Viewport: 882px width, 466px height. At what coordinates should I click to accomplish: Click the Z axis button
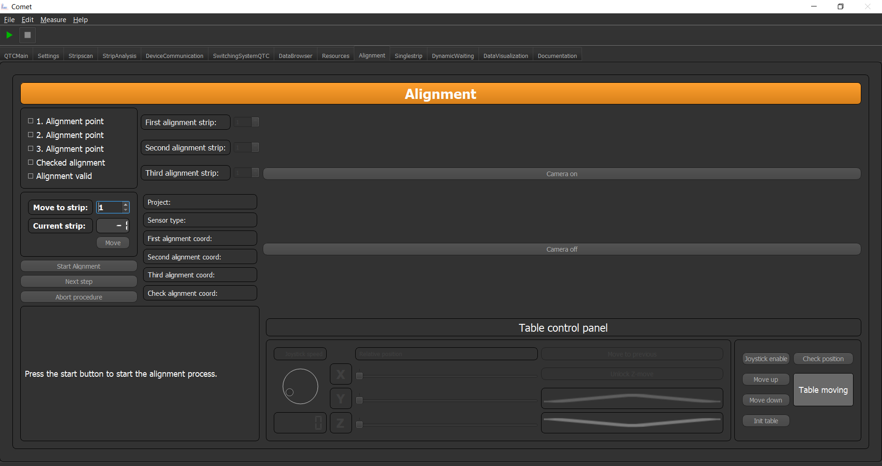point(340,423)
